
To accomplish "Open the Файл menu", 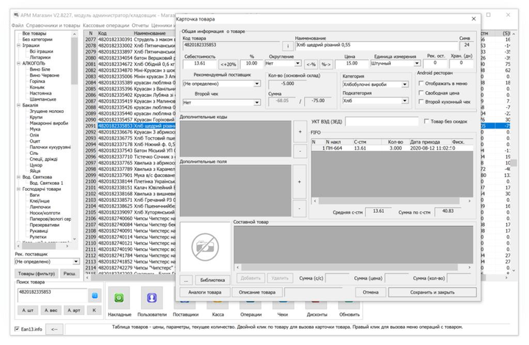I will point(18,25).
